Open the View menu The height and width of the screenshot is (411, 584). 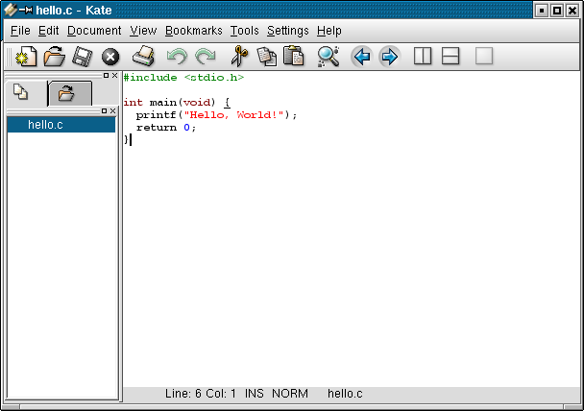(x=143, y=31)
